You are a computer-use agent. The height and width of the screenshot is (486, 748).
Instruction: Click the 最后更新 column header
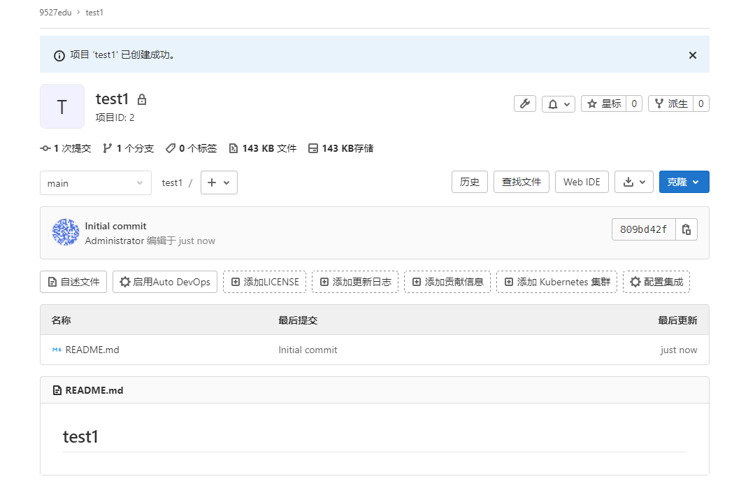tap(678, 320)
